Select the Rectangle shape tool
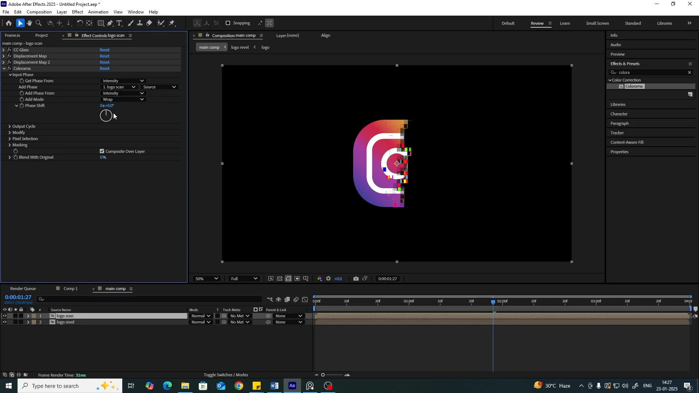 [101, 23]
